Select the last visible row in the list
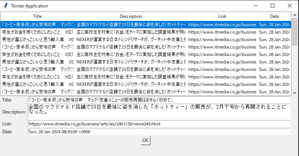The width and height of the screenshot is (299, 156). coord(37,91)
